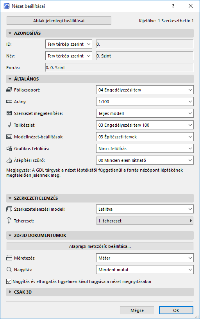200x319 pixels.
Task: Collapse the 2D/3D DOKUMENTUMOK section
Action: (10, 235)
